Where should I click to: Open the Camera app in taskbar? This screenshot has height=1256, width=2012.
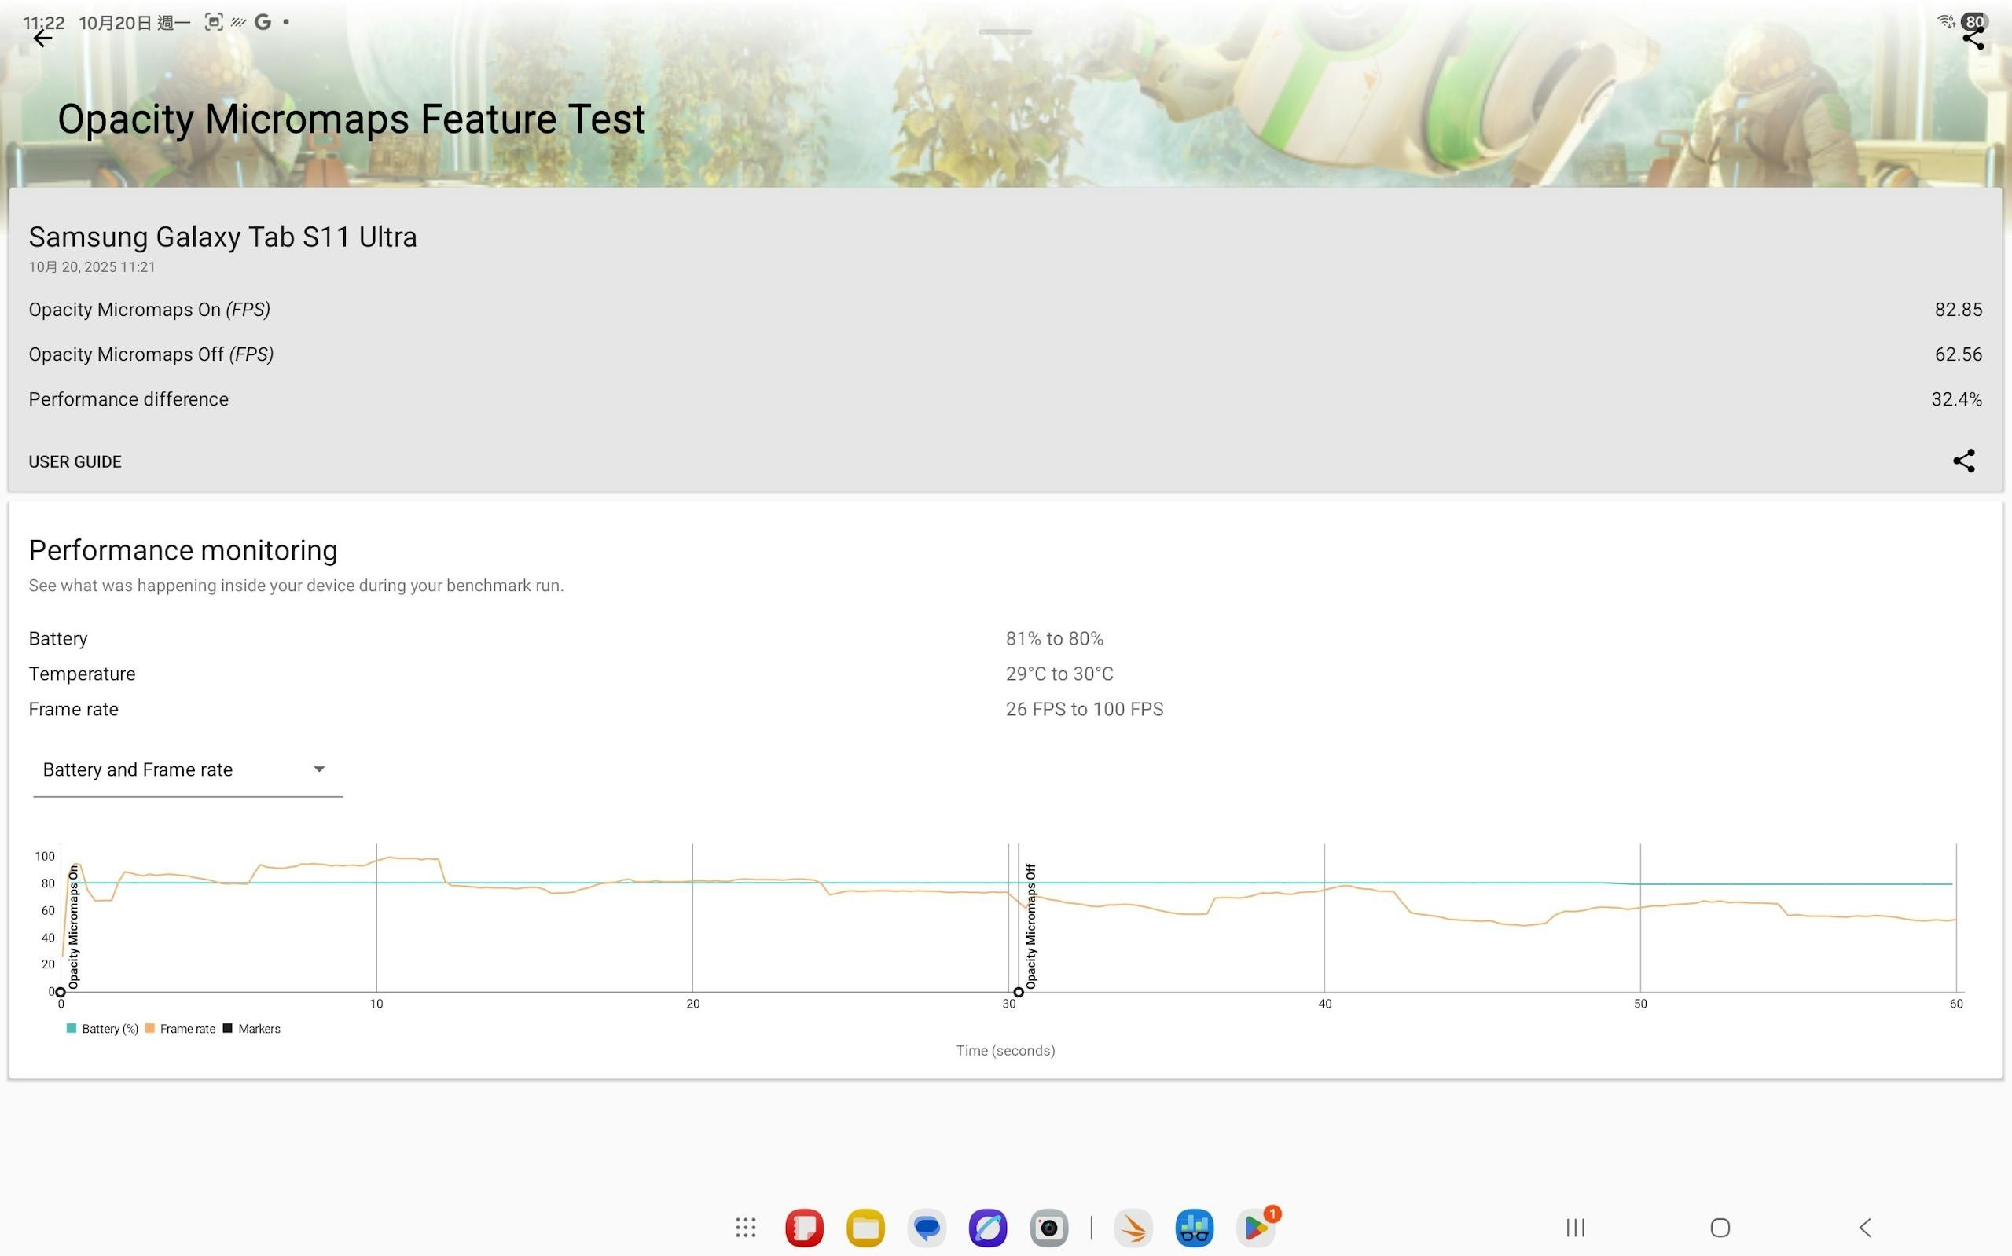pos(1048,1228)
